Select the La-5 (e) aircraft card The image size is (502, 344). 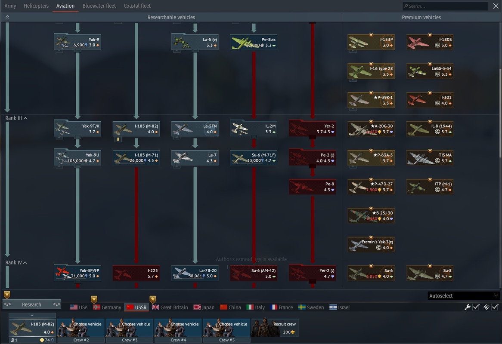195,42
